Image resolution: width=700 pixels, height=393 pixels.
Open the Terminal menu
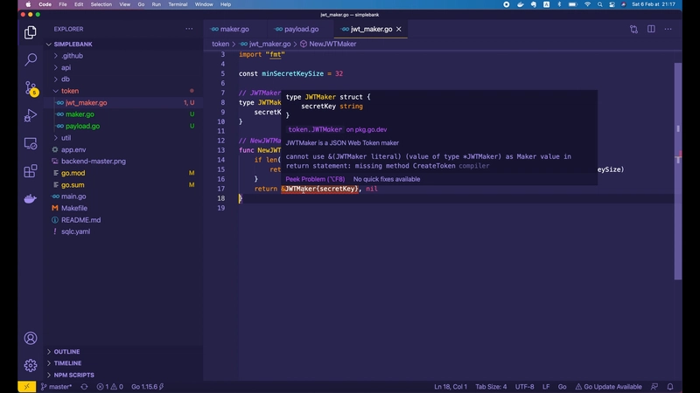click(x=178, y=4)
